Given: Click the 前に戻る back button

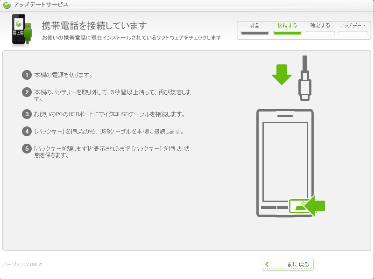Looking at the screenshot, I should (x=288, y=264).
